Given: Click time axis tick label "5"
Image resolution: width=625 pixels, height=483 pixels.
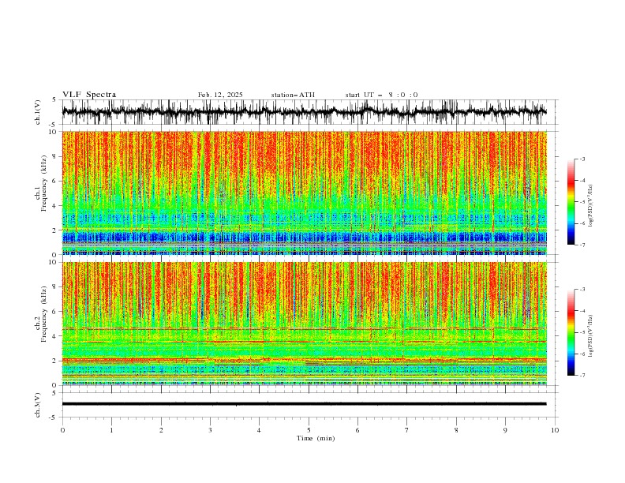Looking at the screenshot, I should [x=309, y=430].
